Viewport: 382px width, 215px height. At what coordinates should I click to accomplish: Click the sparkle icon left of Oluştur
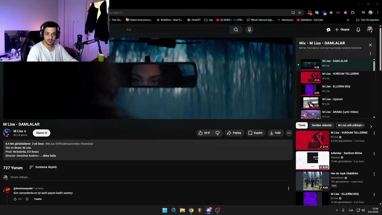tap(328, 30)
